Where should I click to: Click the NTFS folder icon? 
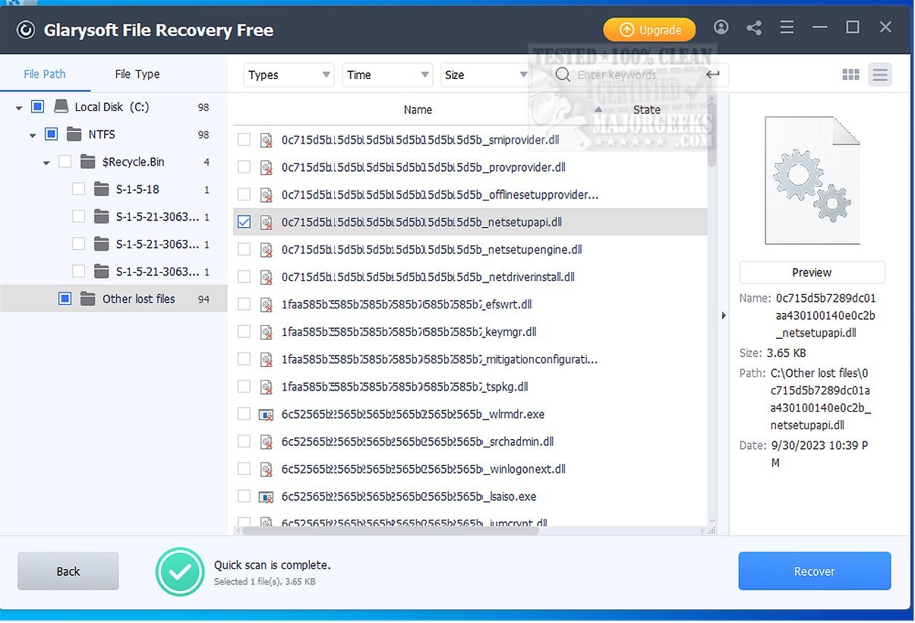(x=74, y=134)
